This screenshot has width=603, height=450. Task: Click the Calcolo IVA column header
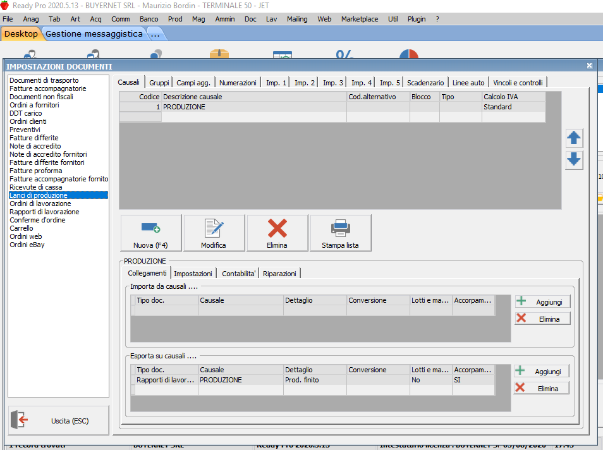(513, 97)
